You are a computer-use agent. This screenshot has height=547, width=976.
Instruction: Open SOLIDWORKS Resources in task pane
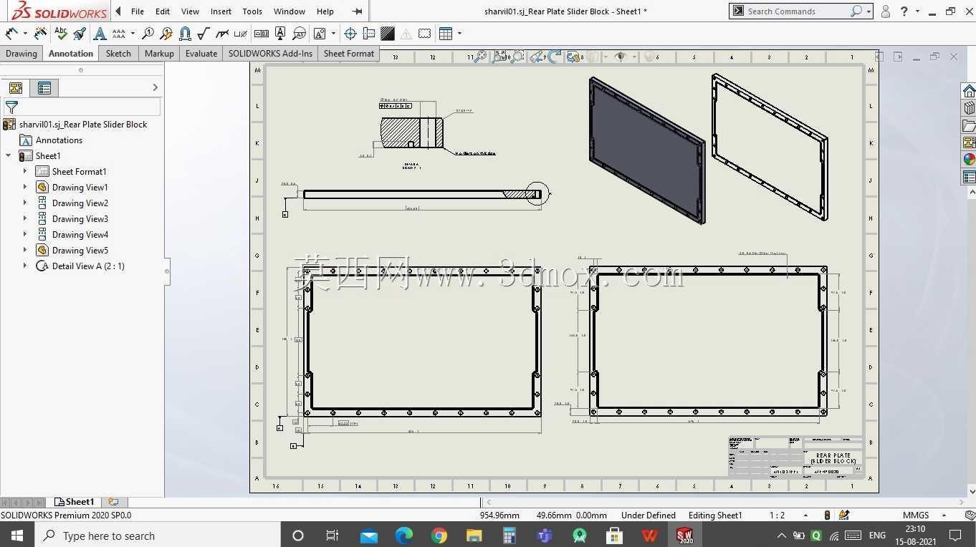pyautogui.click(x=969, y=91)
